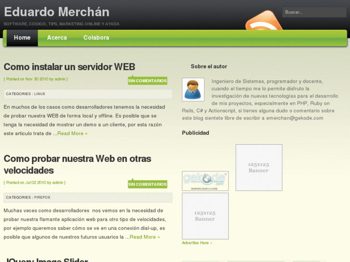Click Posted on Jul 02 2010 by admin
Image resolution: width=350 pixels, height=262 pixels.
tap(35, 182)
